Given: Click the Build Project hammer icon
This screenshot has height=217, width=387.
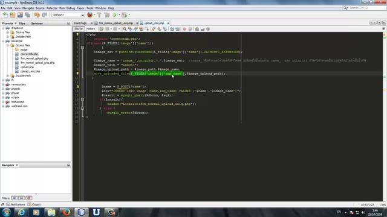Looking at the screenshot, I should pyautogui.click(x=99, y=15).
